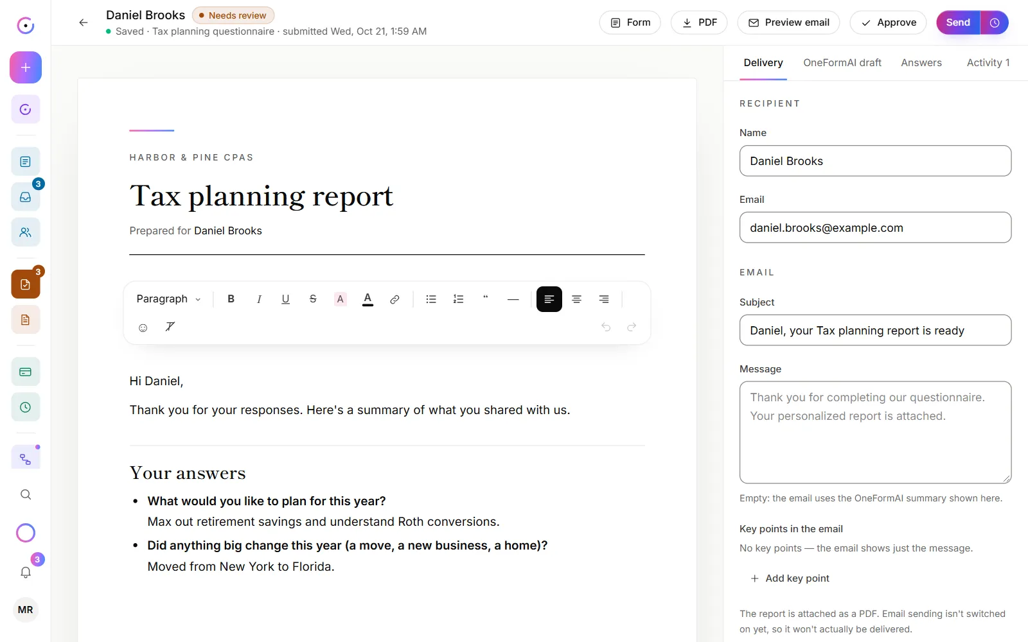The width and height of the screenshot is (1028, 642).
Task: Send the report
Action: pos(958,22)
